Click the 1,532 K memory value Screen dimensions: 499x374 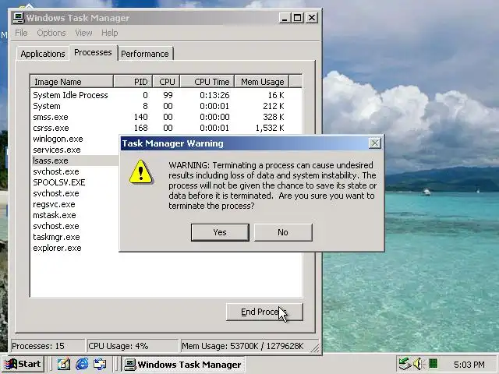pyautogui.click(x=270, y=128)
